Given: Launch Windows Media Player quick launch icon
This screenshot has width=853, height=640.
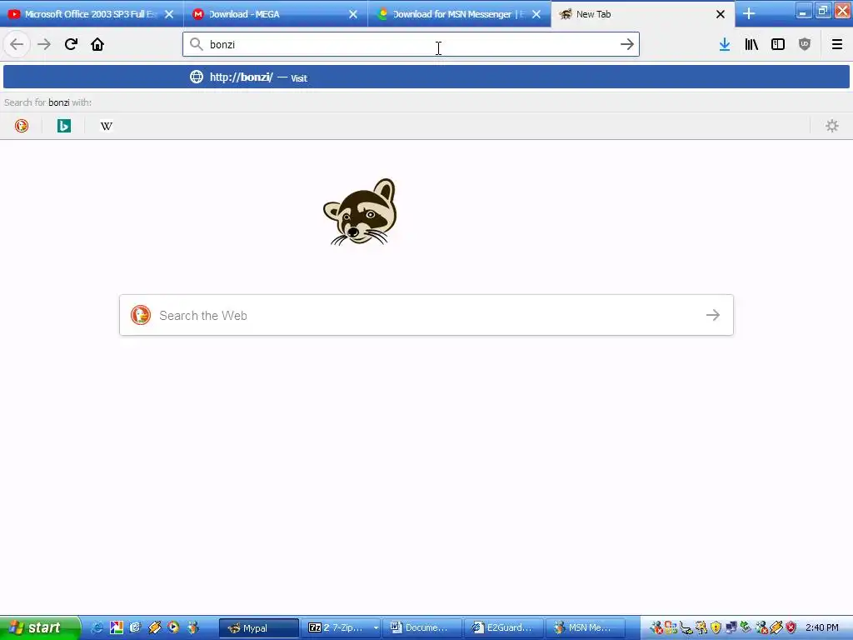Looking at the screenshot, I should pyautogui.click(x=173, y=627).
